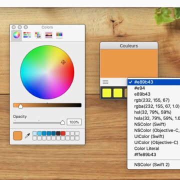This screenshot has width=180, height=180.
Task: Select the Color Wheel picker tab
Action: [x=16, y=35]
